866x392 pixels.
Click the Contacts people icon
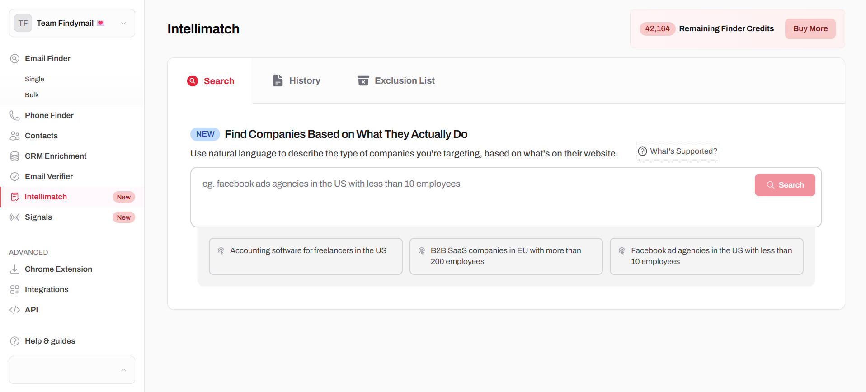14,136
